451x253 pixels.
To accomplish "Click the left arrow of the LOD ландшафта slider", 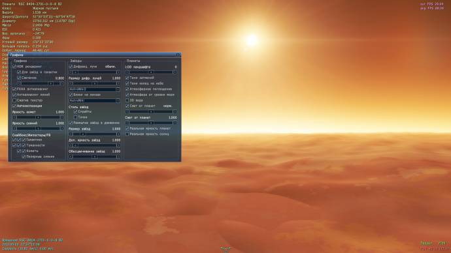I will pyautogui.click(x=127, y=72).
